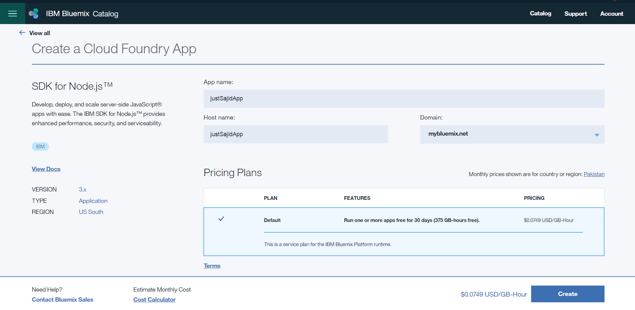Click the $0.0749 USD/GB-Hour plan pricing cell
Viewport: 635px width, 310px height.
548,220
